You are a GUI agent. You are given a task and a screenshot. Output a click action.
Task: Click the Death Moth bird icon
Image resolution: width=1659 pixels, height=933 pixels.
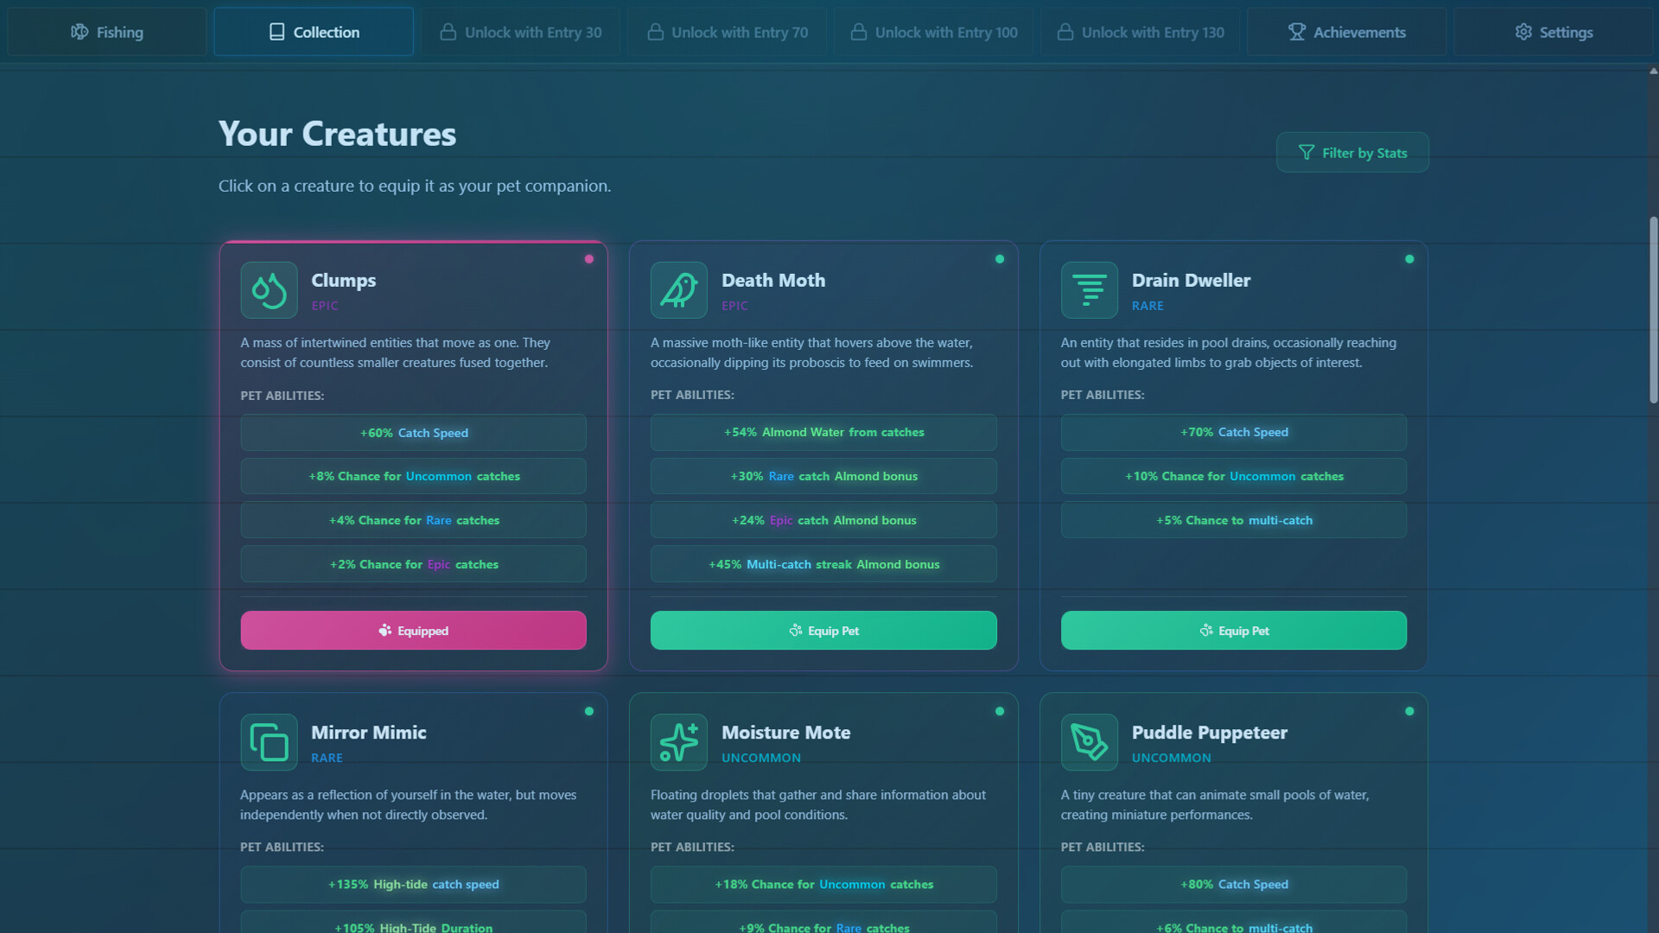[x=679, y=290]
